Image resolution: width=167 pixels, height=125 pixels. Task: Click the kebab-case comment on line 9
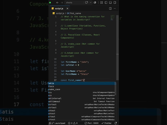click(80, 54)
